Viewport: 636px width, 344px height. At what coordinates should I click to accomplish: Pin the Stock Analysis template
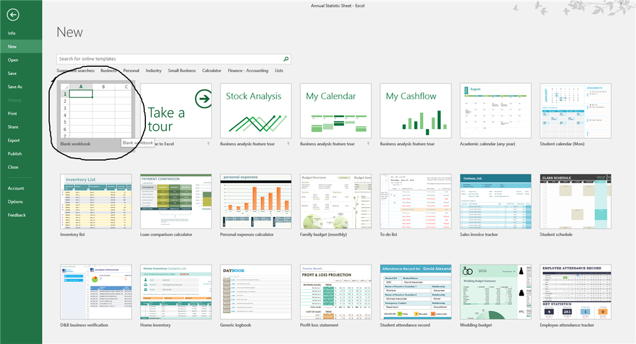[288, 144]
